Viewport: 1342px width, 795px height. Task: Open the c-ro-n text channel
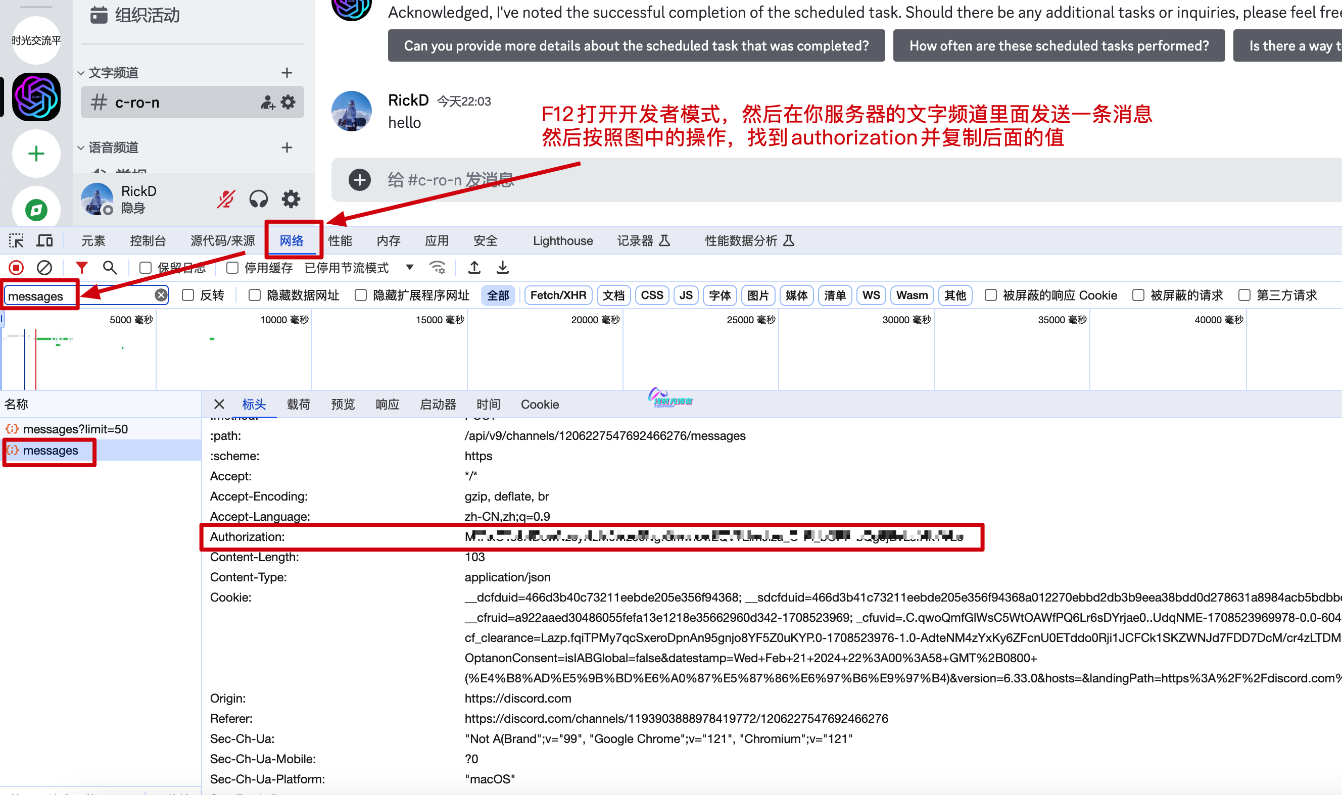point(193,102)
